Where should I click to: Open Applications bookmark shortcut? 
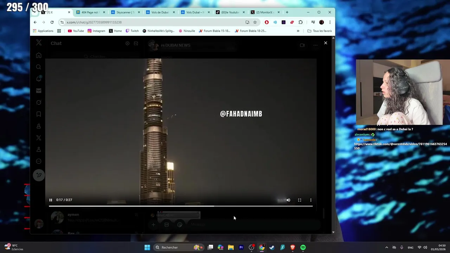[43, 31]
